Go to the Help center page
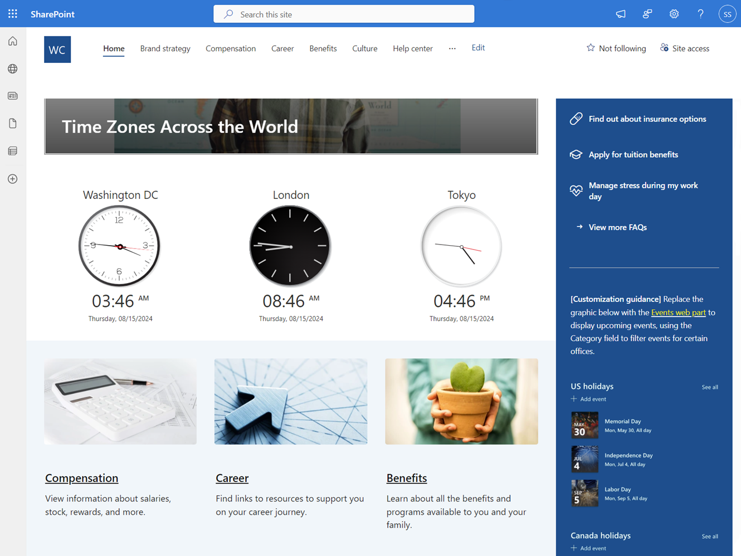Viewport: 741px width, 556px height. tap(412, 48)
